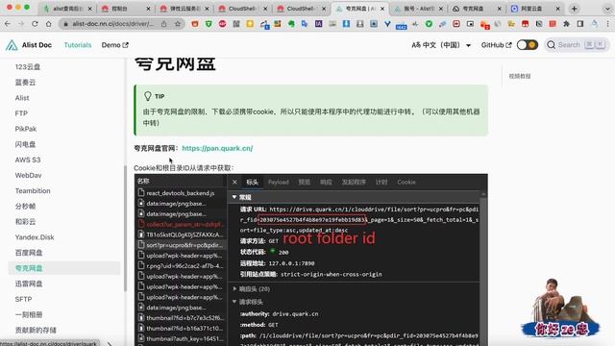Select r.png?uid=96c2cac2 request row
This screenshot has height=346, width=615.
(x=181, y=265)
